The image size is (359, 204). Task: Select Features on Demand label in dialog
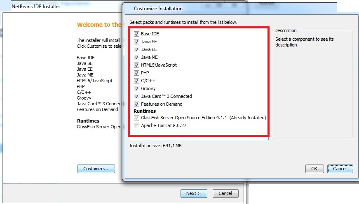[162, 104]
